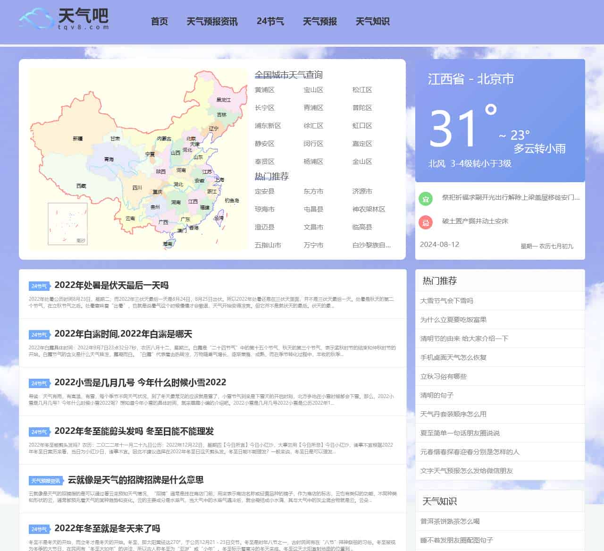Click the 天气吧 cloud logo icon
604x551 pixels.
[35, 19]
